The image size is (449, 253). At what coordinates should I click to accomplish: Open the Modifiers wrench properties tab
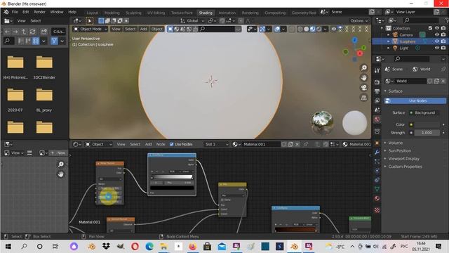click(x=377, y=152)
